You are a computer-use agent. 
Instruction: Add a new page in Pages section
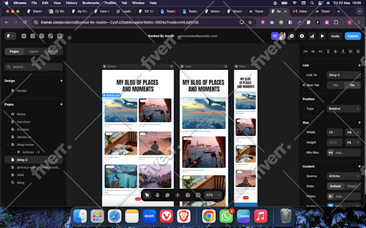pos(61,104)
